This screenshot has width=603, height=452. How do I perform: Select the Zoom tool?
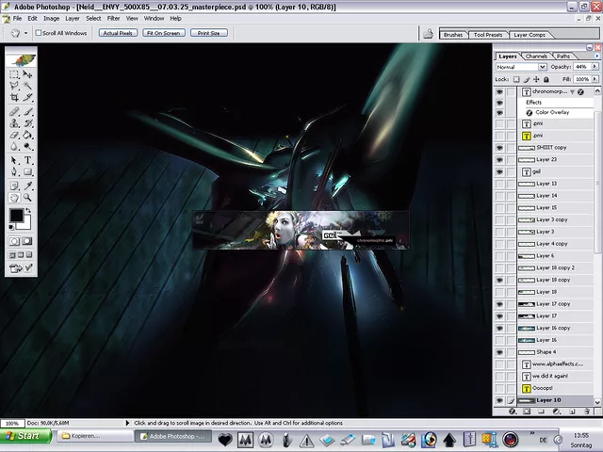pyautogui.click(x=27, y=198)
